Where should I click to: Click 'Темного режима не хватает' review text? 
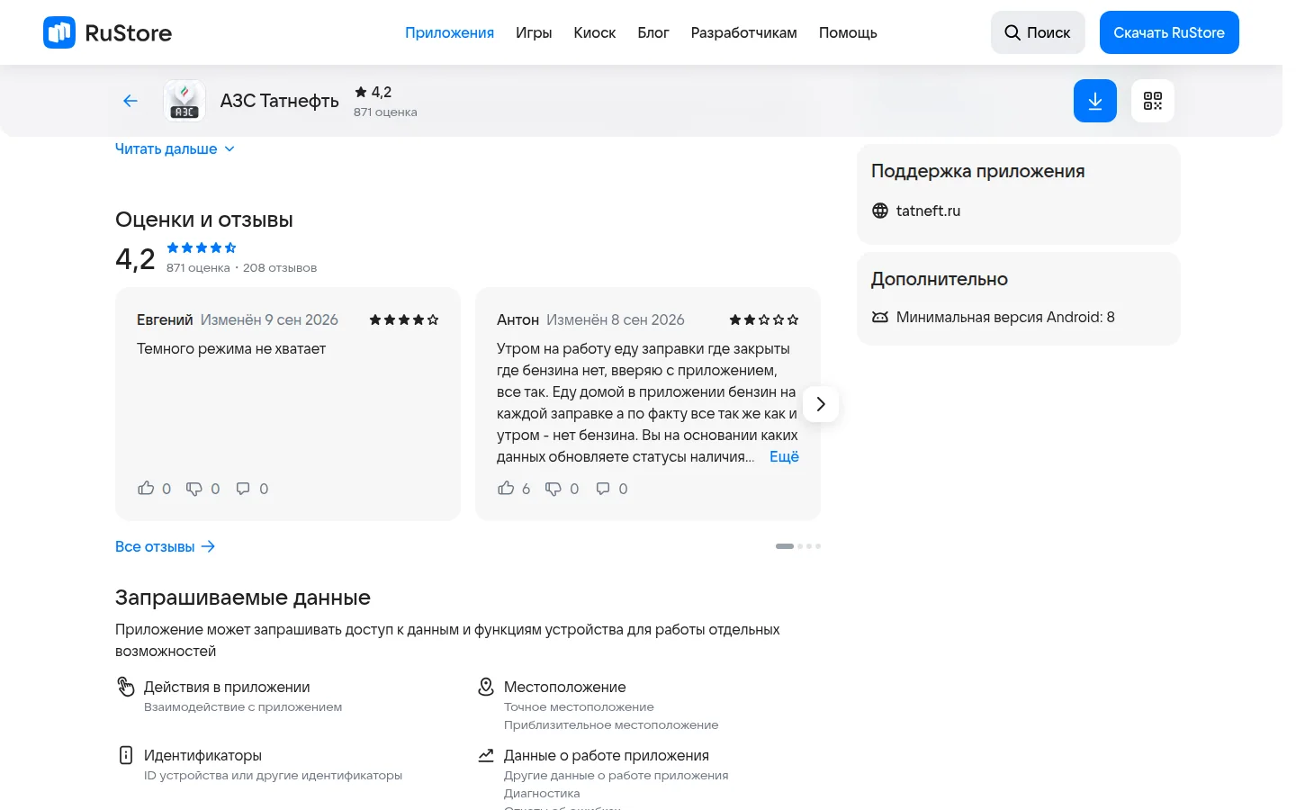pos(231,348)
